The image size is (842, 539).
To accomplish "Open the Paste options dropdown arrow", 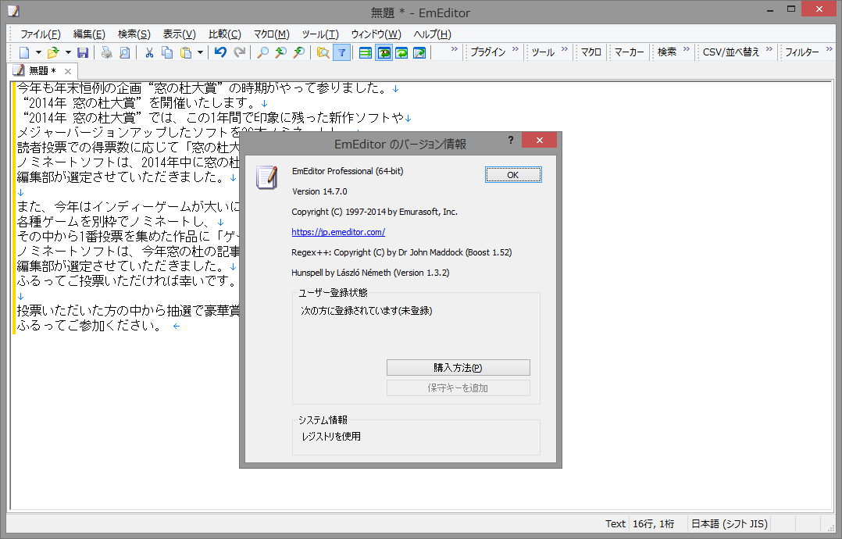I will click(x=198, y=52).
